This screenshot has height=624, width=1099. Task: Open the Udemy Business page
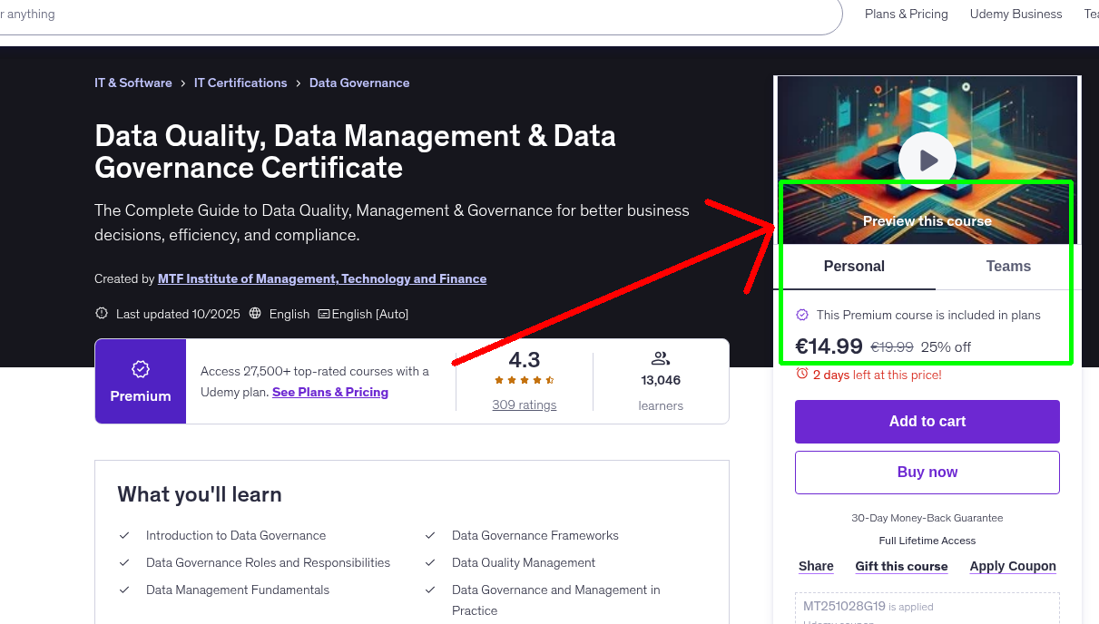pos(1016,14)
